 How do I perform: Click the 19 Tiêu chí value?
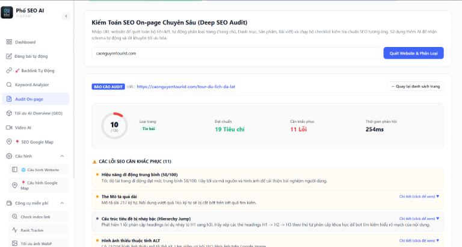point(230,130)
